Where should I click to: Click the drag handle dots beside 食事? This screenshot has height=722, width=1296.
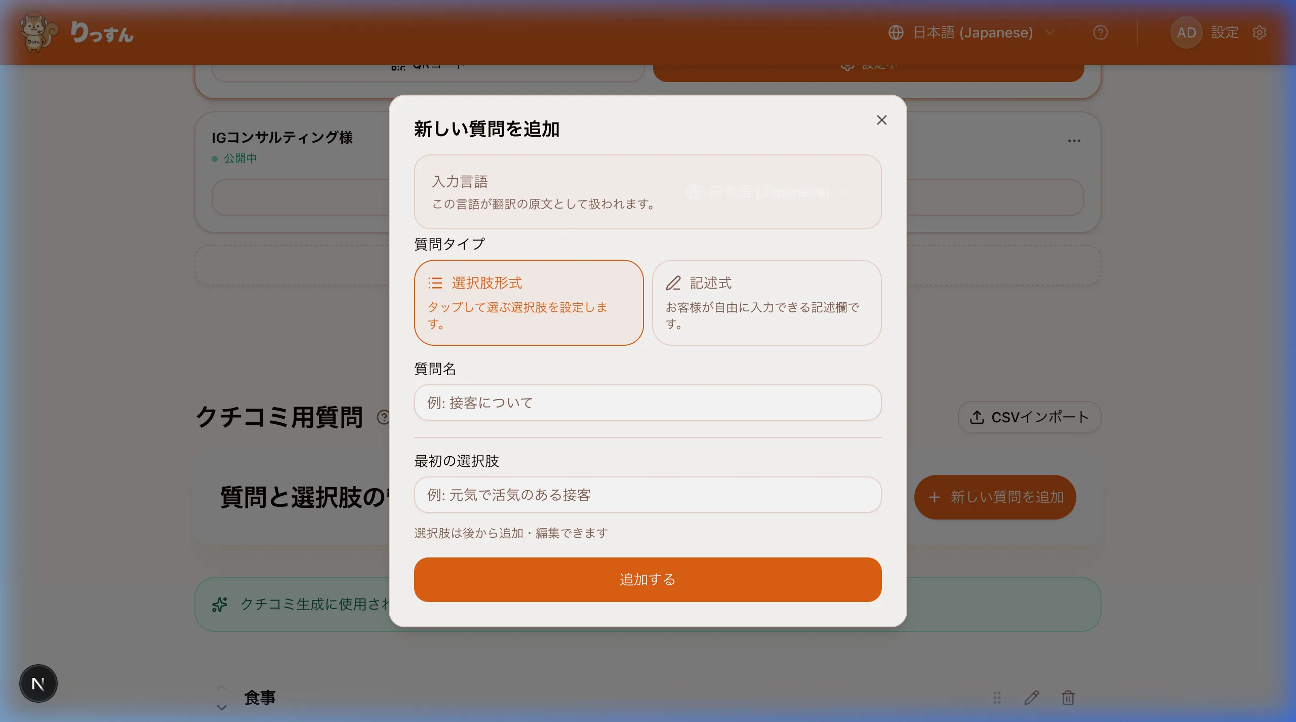click(x=996, y=698)
